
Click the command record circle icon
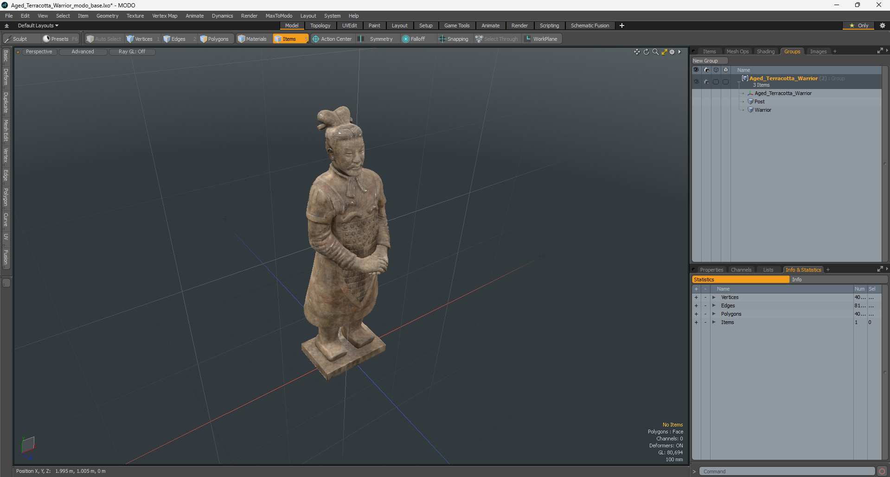(x=882, y=471)
